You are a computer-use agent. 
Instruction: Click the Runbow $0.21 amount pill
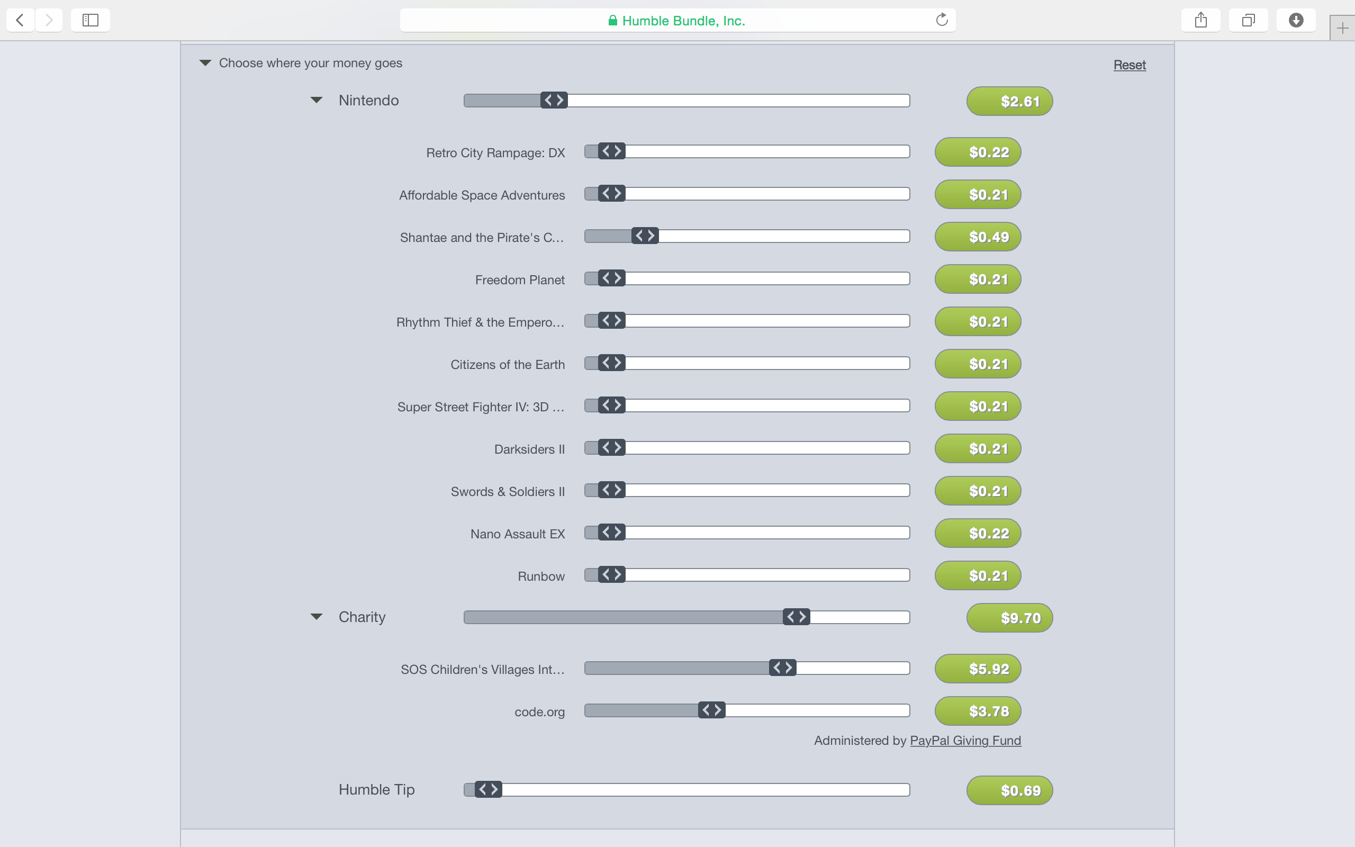click(978, 575)
